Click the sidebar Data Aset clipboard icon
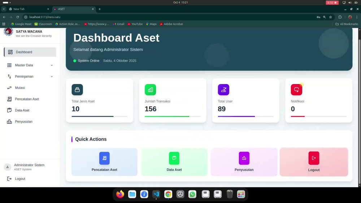Image resolution: width=361 pixels, height=203 pixels. point(9,110)
